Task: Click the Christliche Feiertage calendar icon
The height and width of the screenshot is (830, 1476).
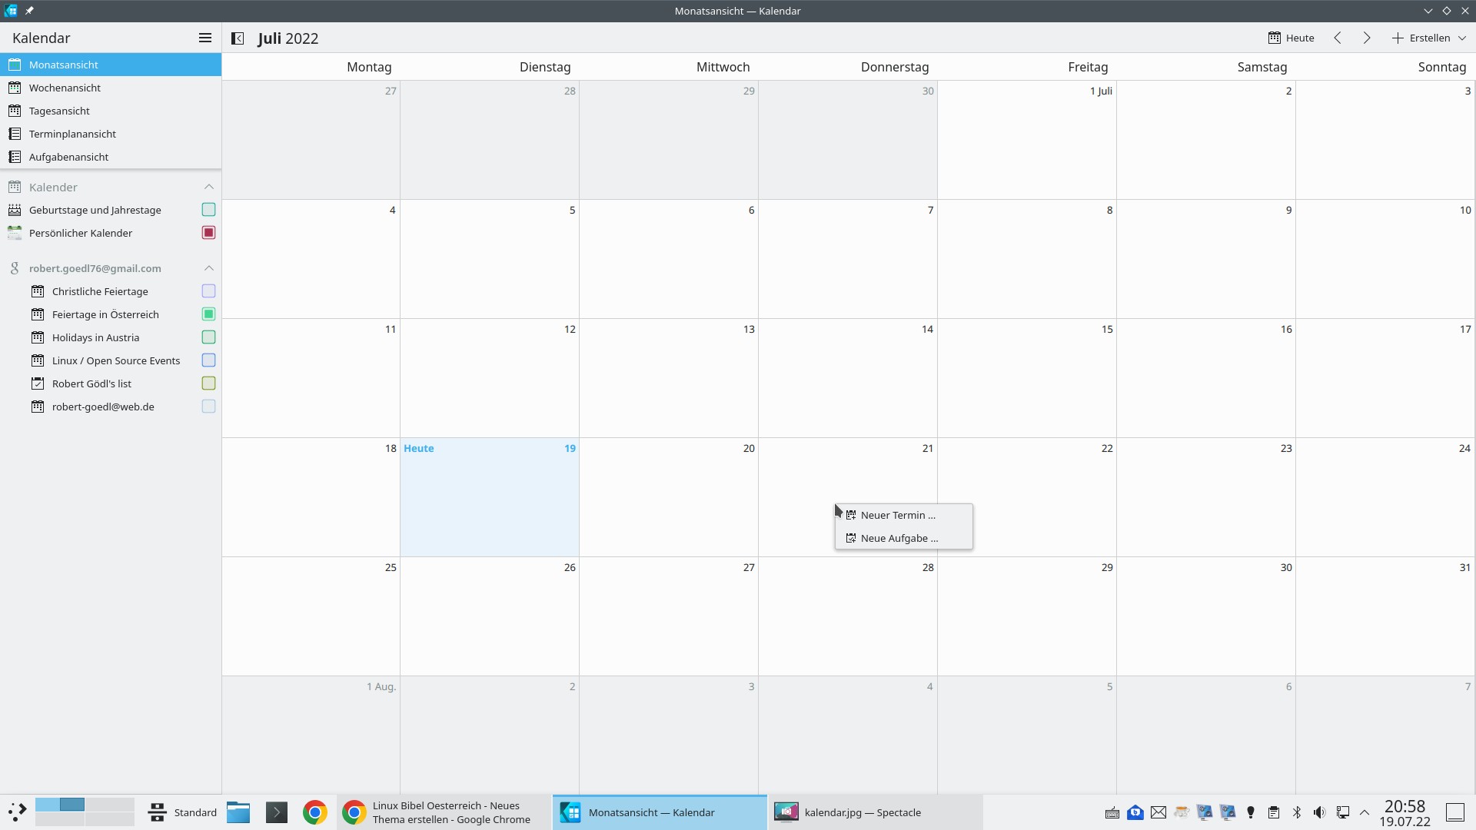Action: 38,291
